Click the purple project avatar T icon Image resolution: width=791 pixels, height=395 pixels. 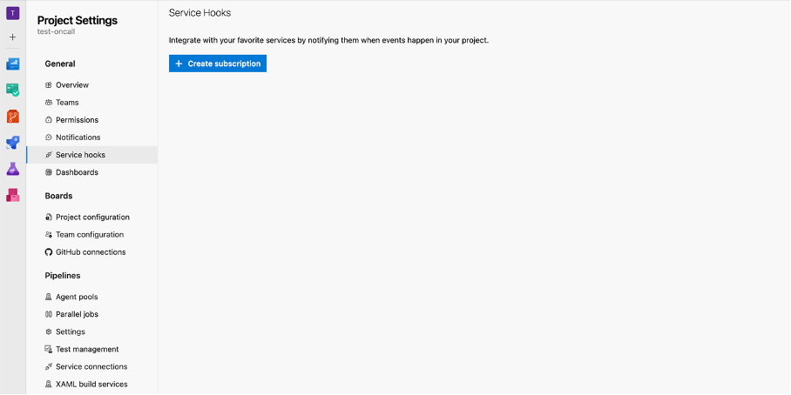click(13, 13)
